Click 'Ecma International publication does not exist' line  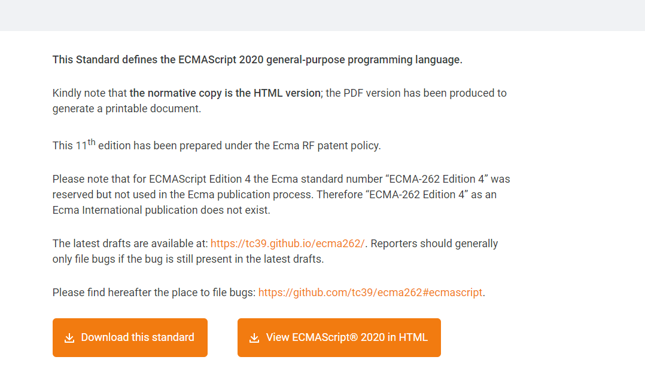(x=162, y=210)
